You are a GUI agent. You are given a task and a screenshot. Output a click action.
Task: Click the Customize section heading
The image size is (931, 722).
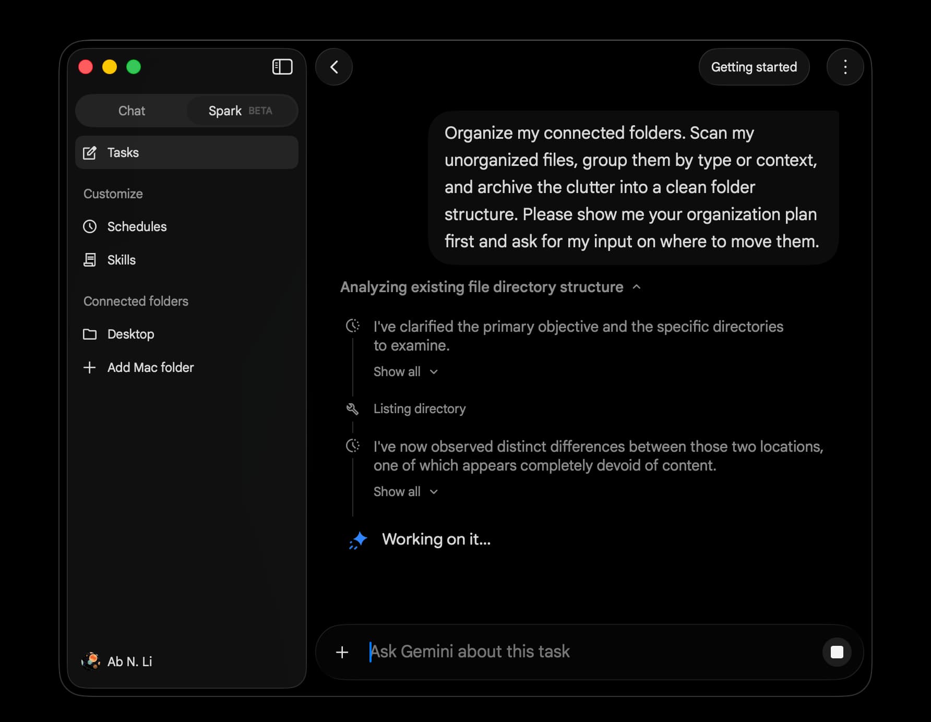[x=113, y=194]
